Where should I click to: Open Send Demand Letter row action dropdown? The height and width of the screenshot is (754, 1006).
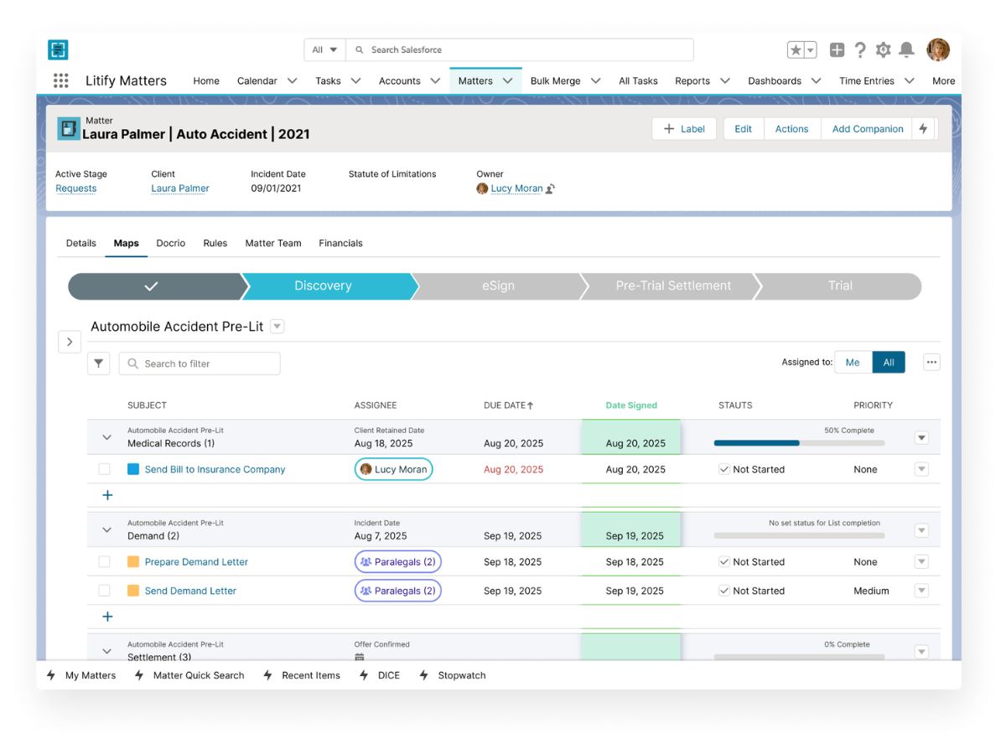[x=921, y=591]
